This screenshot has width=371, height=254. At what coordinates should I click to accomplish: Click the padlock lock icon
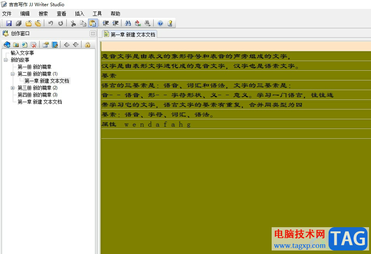pyautogui.click(x=88, y=45)
